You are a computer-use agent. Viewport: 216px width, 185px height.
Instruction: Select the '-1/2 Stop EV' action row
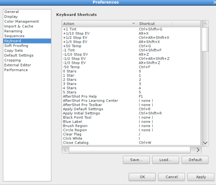point(131,58)
